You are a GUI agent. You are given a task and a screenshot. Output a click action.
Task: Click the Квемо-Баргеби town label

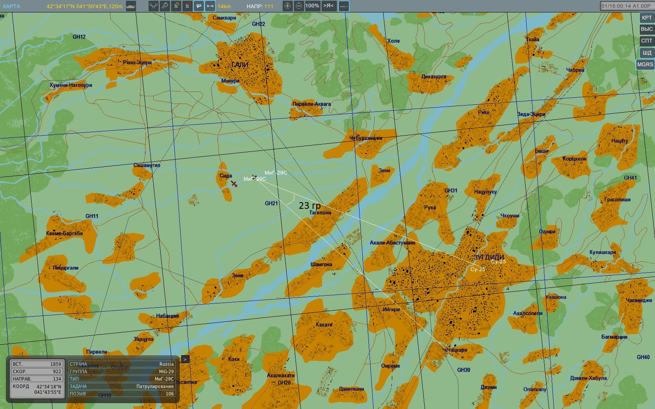pyautogui.click(x=64, y=233)
